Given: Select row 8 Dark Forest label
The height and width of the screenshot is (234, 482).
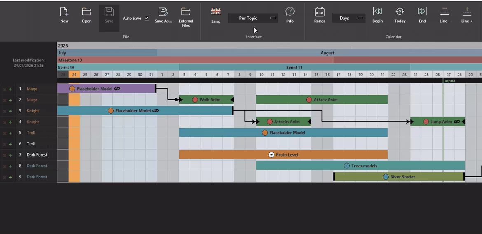Looking at the screenshot, I should click(x=37, y=166).
